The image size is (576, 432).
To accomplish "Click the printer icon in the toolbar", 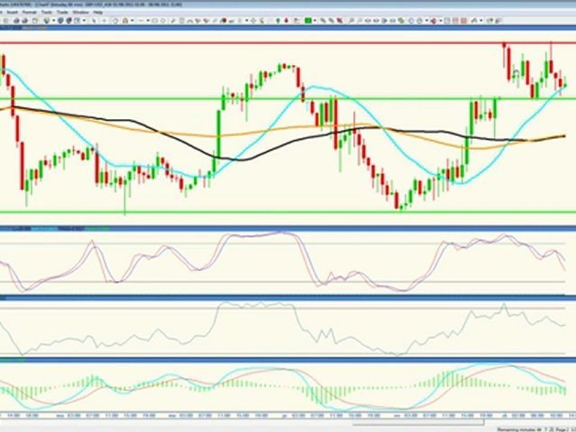I will (17, 20).
